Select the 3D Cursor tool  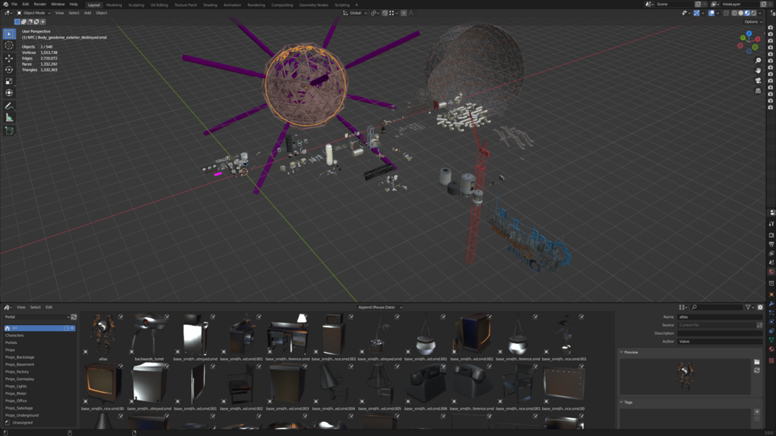point(9,46)
